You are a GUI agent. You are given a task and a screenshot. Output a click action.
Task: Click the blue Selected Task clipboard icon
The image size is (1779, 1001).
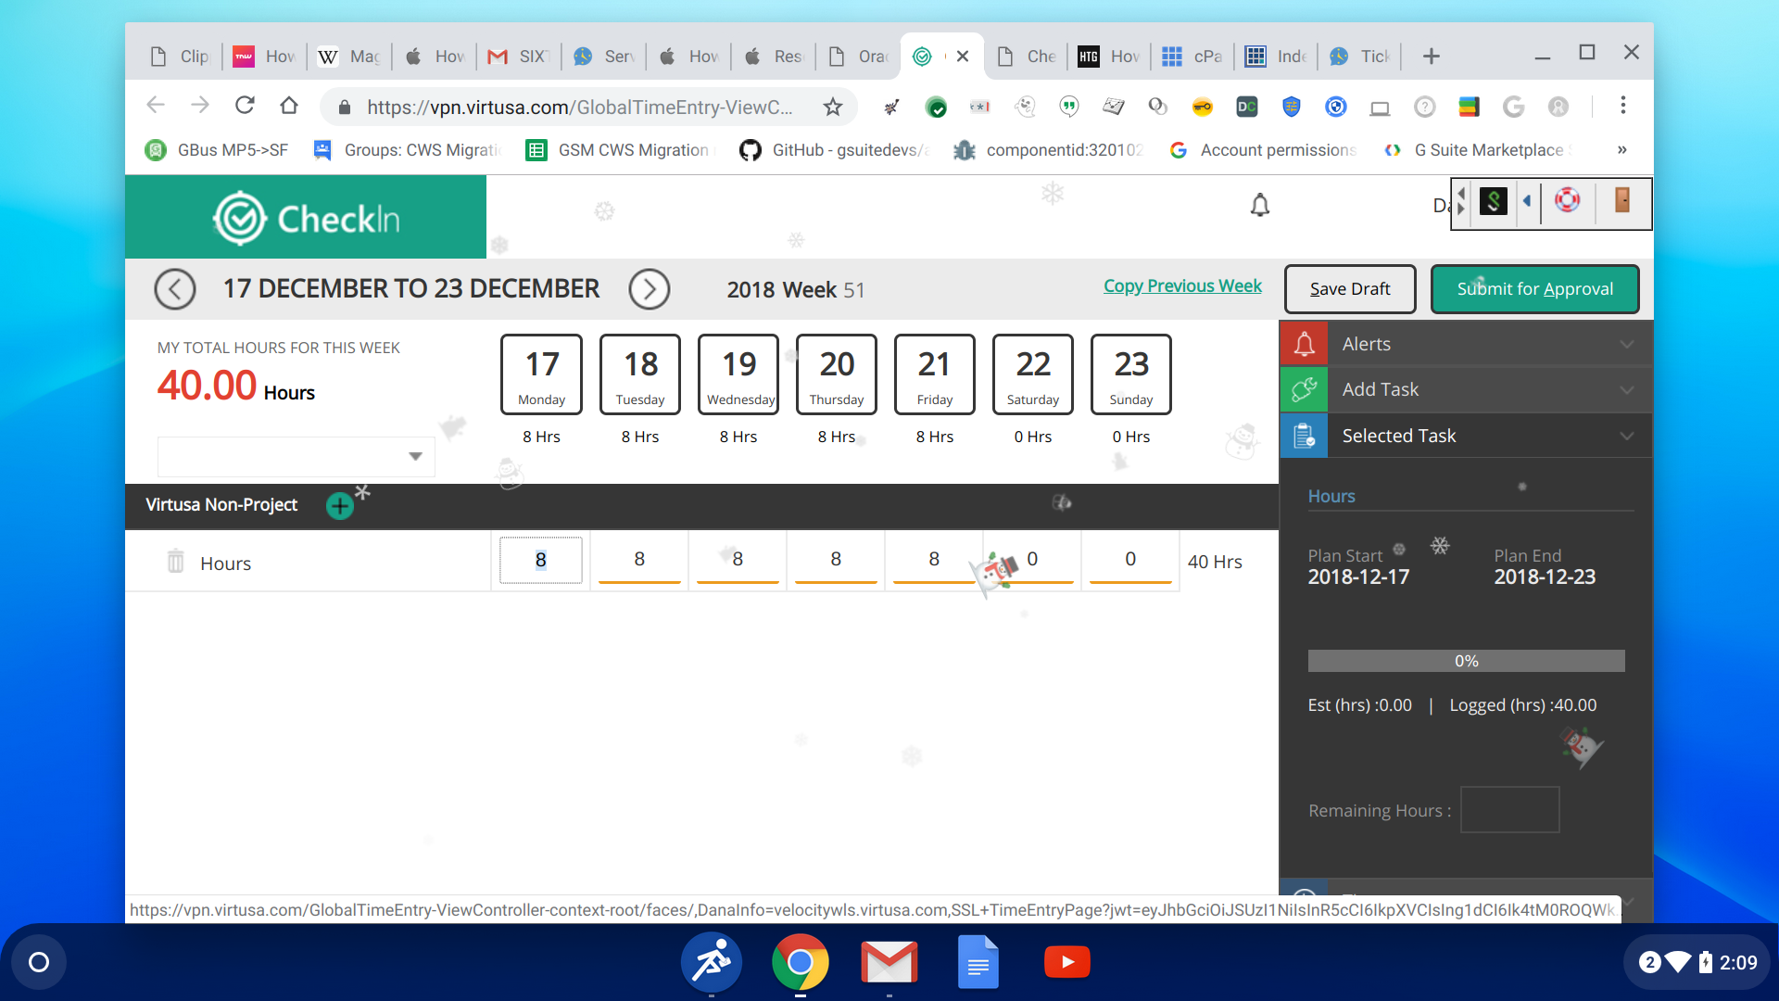click(1304, 436)
